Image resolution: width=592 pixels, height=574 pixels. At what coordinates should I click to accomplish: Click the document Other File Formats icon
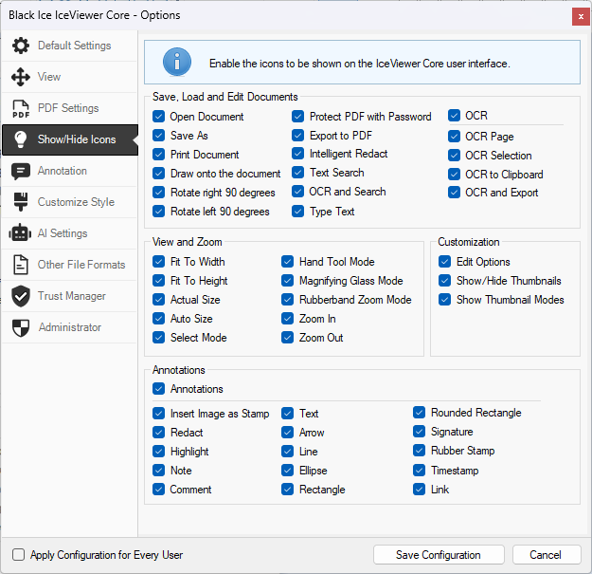click(21, 265)
